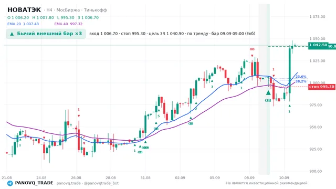336x189 pixels.
Task: Click the цель 3R 1 040.90 target text
Action: 166,34
